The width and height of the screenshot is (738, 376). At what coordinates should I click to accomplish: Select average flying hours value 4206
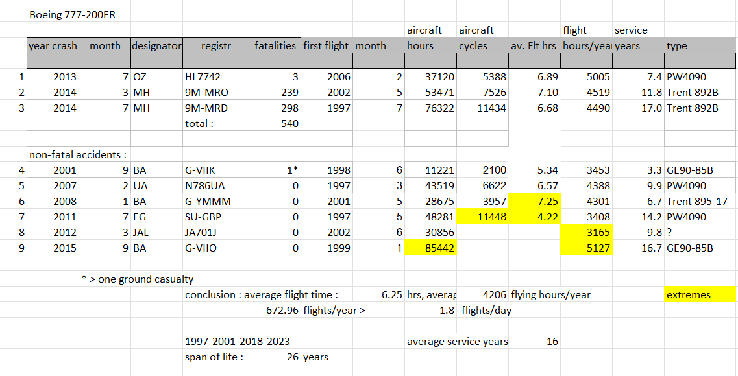point(482,295)
